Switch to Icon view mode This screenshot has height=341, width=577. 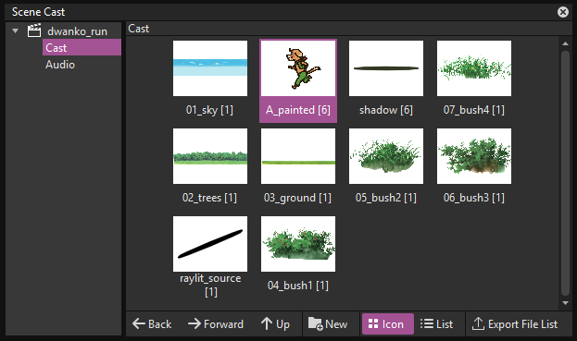click(x=388, y=324)
